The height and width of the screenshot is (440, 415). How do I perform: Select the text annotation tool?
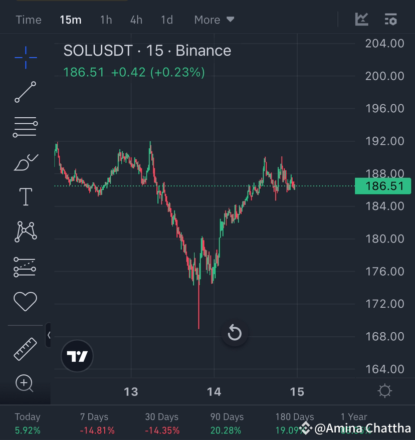pos(25,196)
